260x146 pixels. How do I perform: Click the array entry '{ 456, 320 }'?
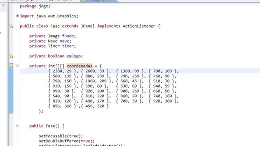[x=95, y=106]
